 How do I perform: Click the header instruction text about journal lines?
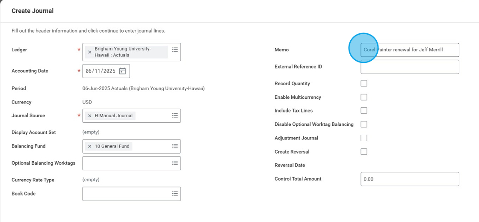(x=88, y=31)
